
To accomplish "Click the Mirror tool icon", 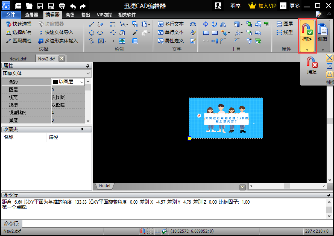I will [x=223, y=24].
